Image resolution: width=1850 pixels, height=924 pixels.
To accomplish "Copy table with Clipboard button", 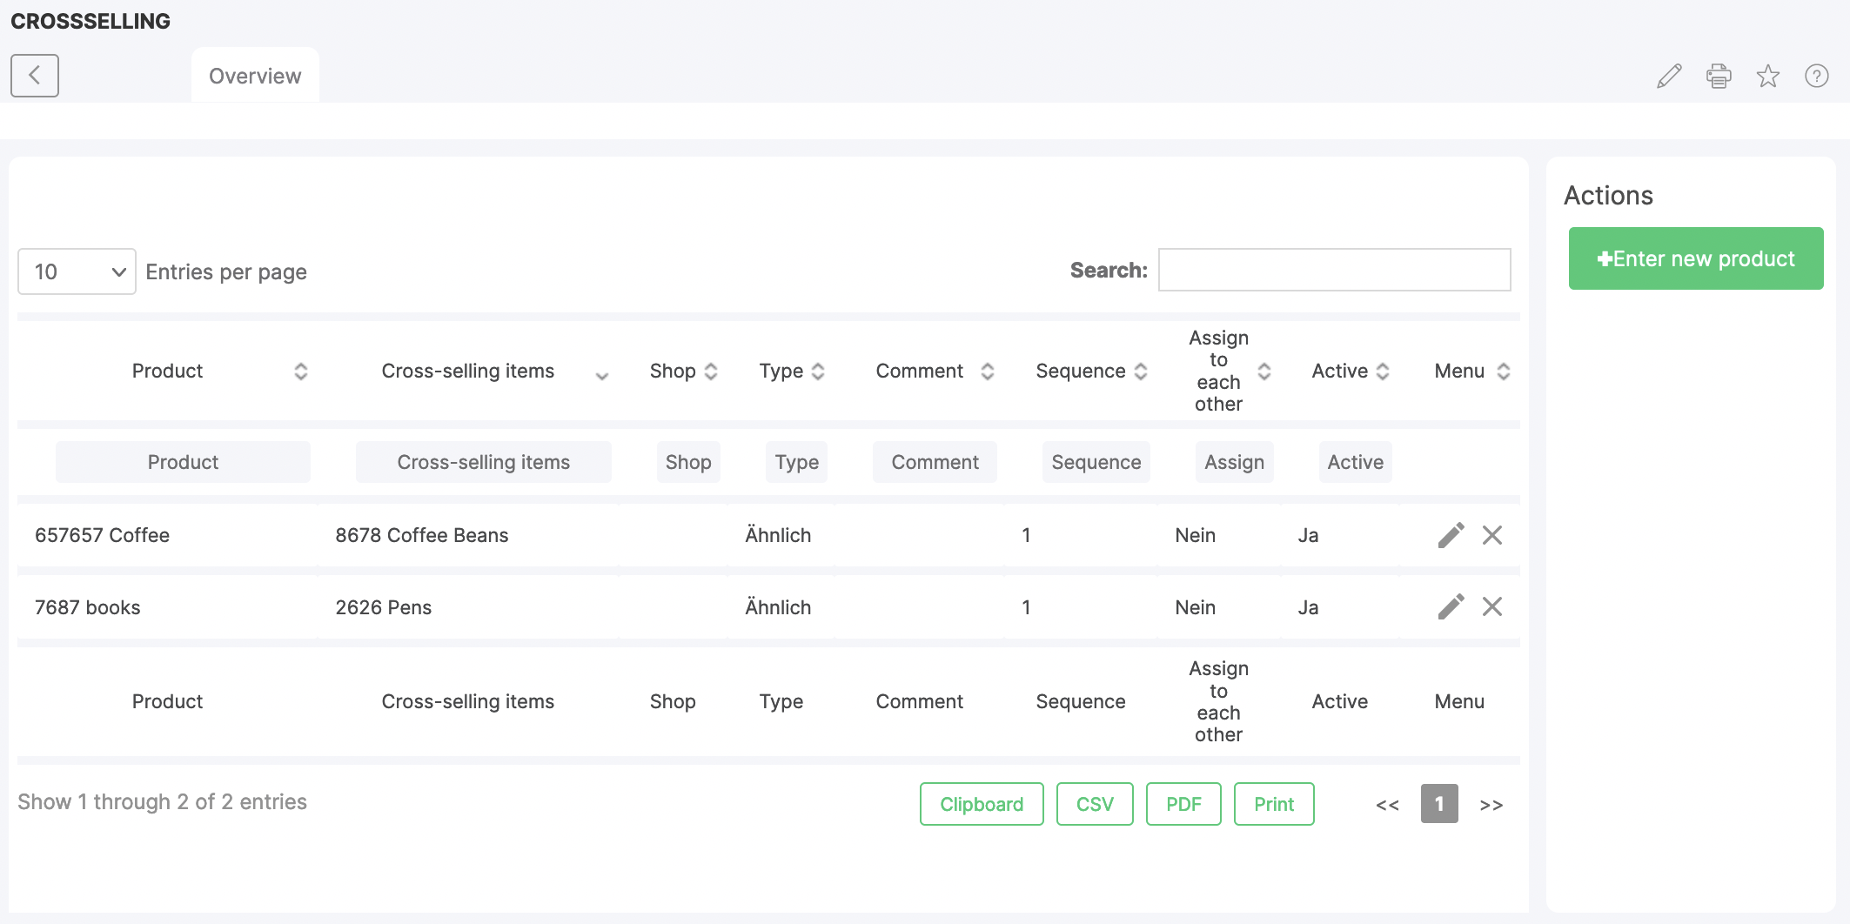I will tap(981, 804).
